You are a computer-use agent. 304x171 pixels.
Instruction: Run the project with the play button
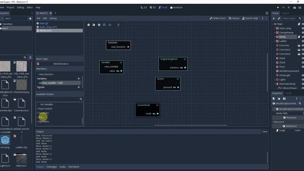point(278,8)
